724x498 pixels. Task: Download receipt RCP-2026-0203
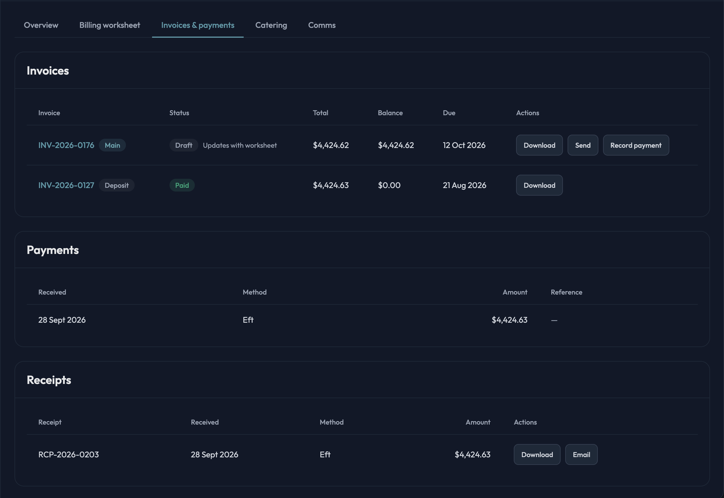(x=537, y=454)
